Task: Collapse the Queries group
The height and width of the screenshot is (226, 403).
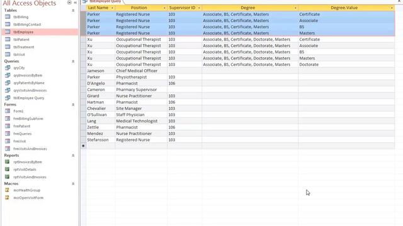Action: click(x=73, y=62)
